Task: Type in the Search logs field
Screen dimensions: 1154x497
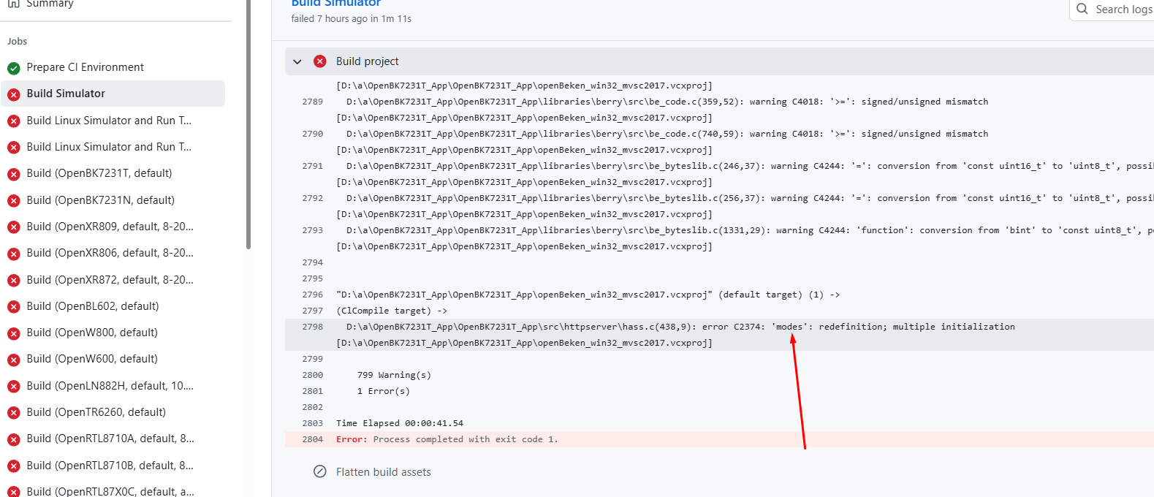Action: coord(1123,10)
